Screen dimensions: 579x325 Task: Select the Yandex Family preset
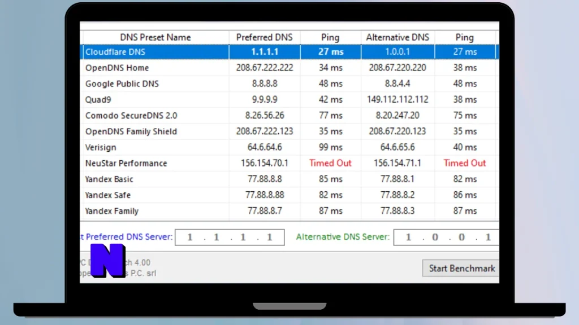coord(289,211)
